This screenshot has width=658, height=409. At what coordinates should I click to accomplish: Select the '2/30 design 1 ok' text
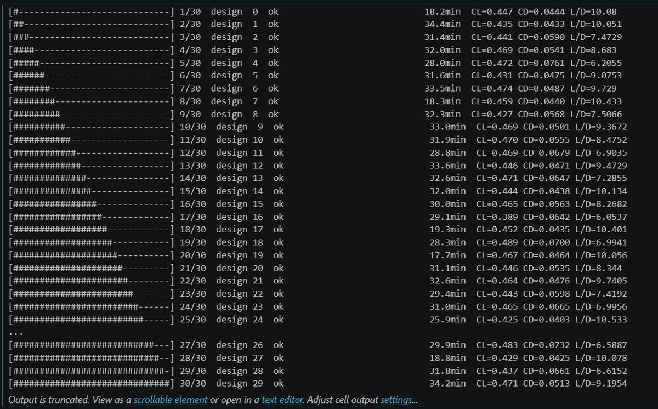click(229, 24)
